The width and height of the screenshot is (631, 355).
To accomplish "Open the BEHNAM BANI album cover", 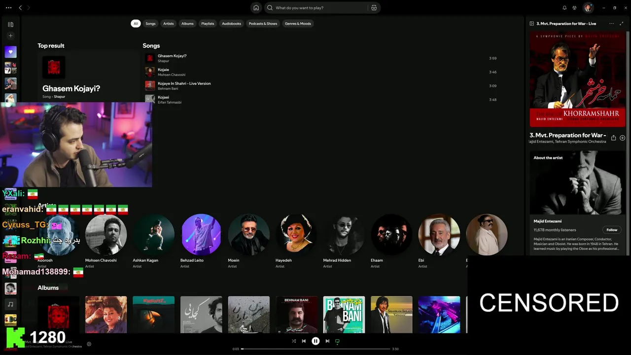I will pyautogui.click(x=296, y=315).
